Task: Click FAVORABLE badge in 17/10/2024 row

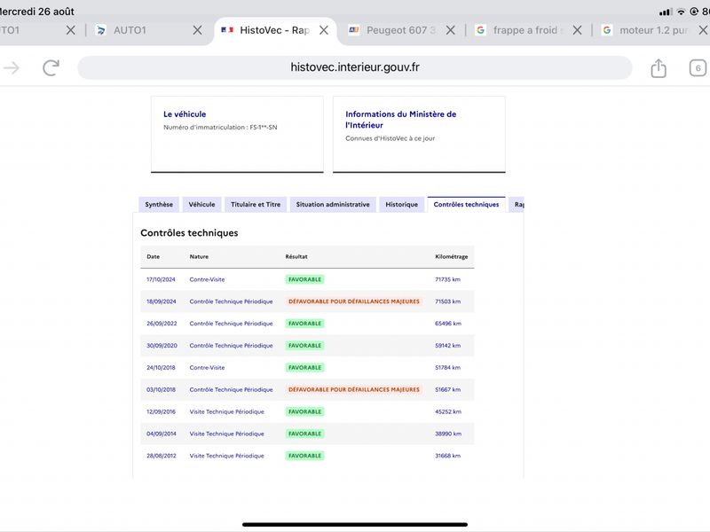Action: tap(304, 279)
